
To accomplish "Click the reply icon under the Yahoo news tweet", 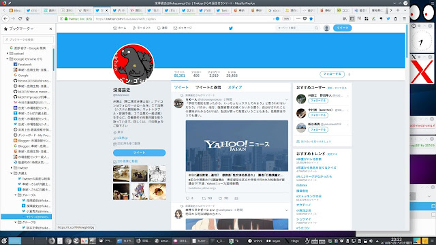I will pyautogui.click(x=188, y=198).
